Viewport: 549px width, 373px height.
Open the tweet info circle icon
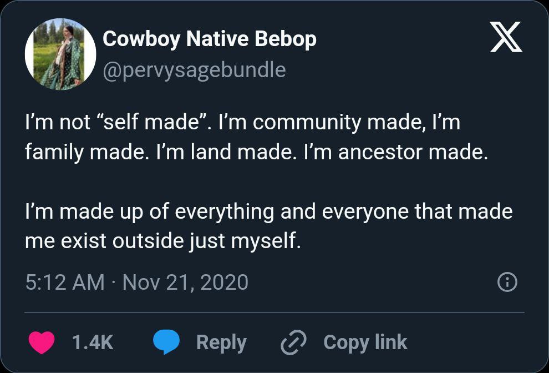point(507,283)
